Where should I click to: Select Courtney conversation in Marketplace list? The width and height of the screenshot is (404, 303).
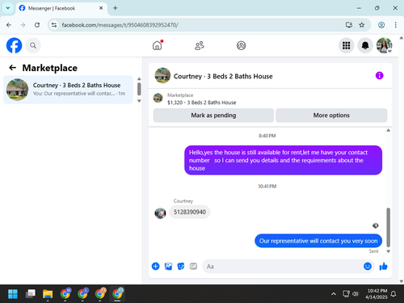click(x=68, y=90)
